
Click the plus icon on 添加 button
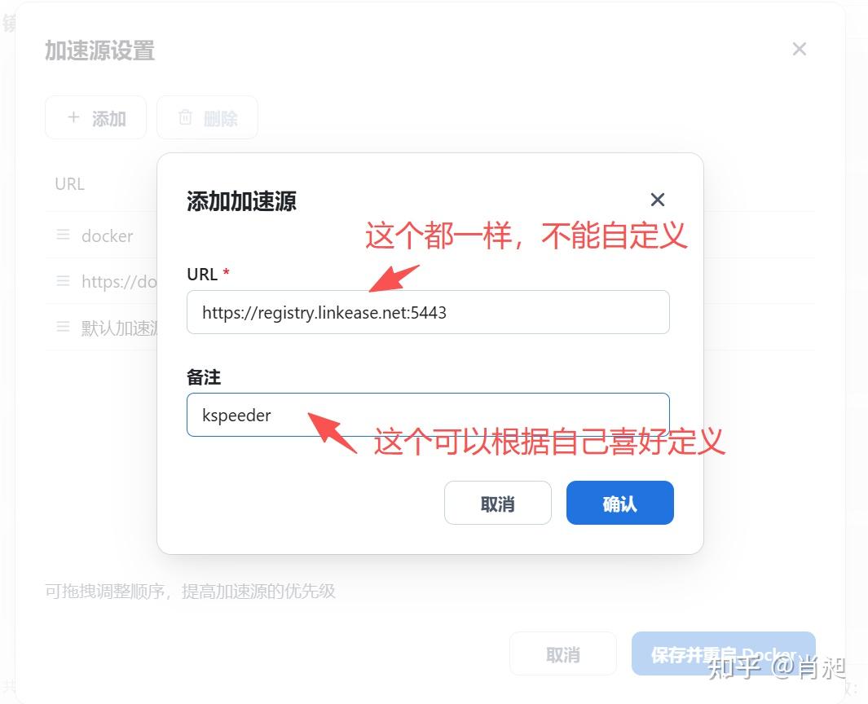click(73, 117)
